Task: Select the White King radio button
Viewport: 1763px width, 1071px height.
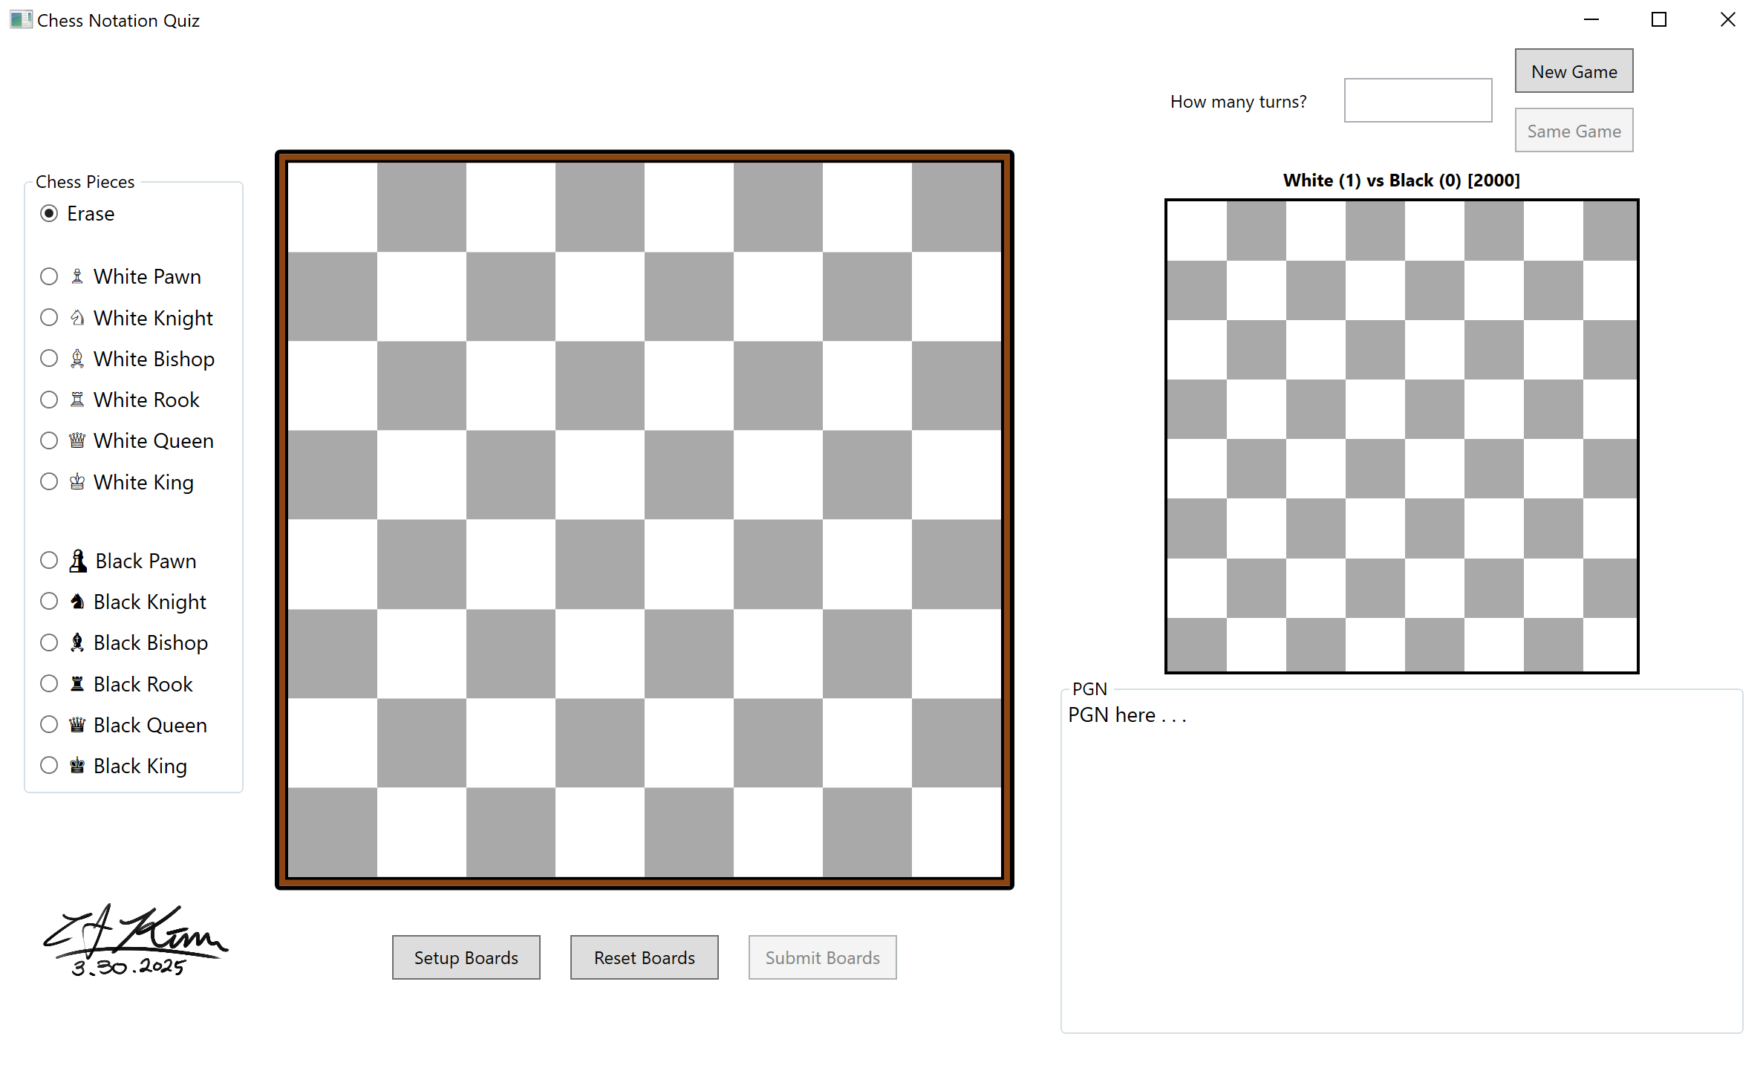Action: tap(49, 482)
